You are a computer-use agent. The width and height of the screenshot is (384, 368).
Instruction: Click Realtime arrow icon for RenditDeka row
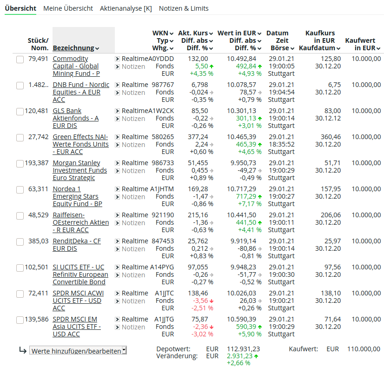[x=117, y=241]
